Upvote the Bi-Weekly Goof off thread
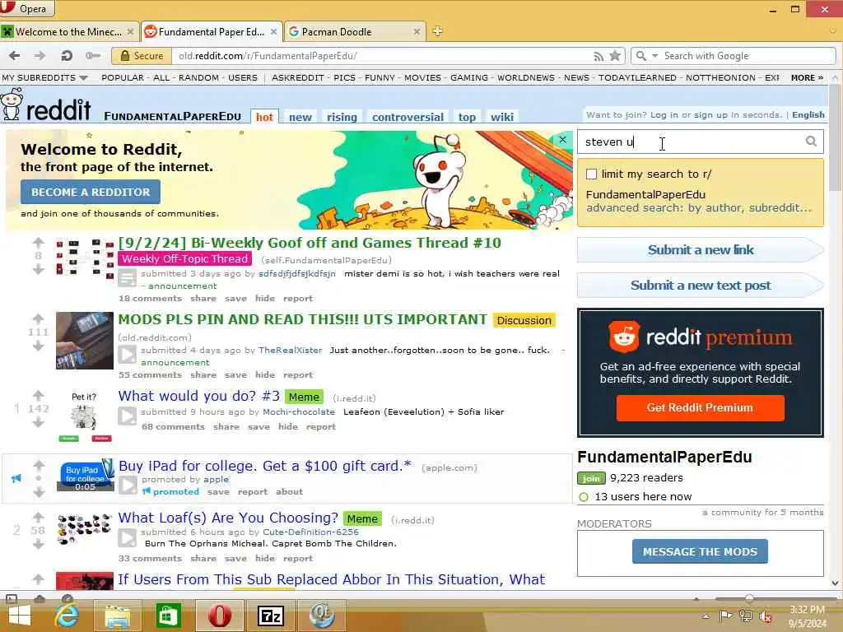The height and width of the screenshot is (632, 843). [38, 243]
